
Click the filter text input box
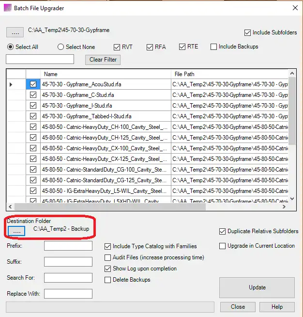tap(40, 59)
